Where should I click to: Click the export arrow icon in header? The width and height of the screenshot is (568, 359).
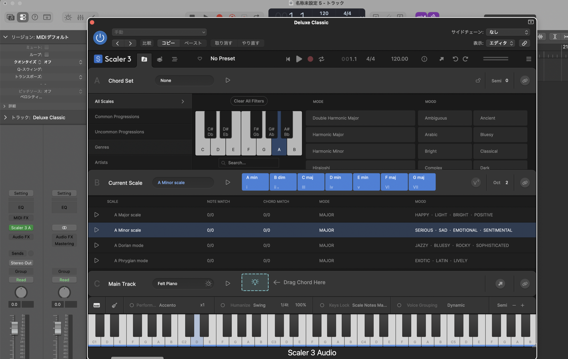pos(441,59)
